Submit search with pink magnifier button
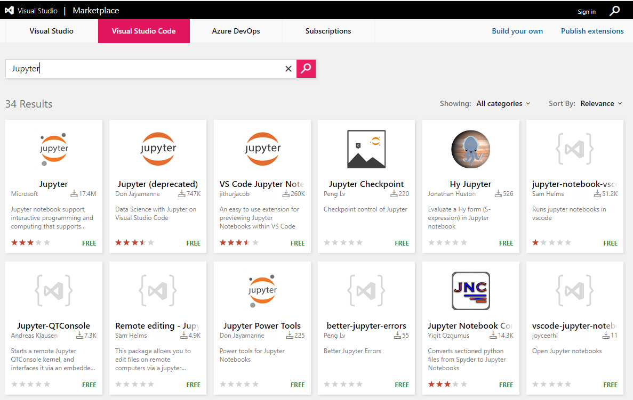633x400 pixels. pyautogui.click(x=306, y=69)
